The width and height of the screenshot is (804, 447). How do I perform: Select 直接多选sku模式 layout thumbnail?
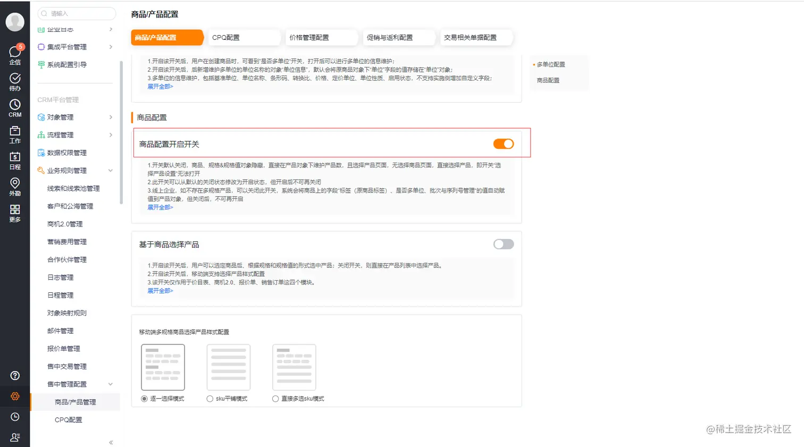[x=294, y=367]
